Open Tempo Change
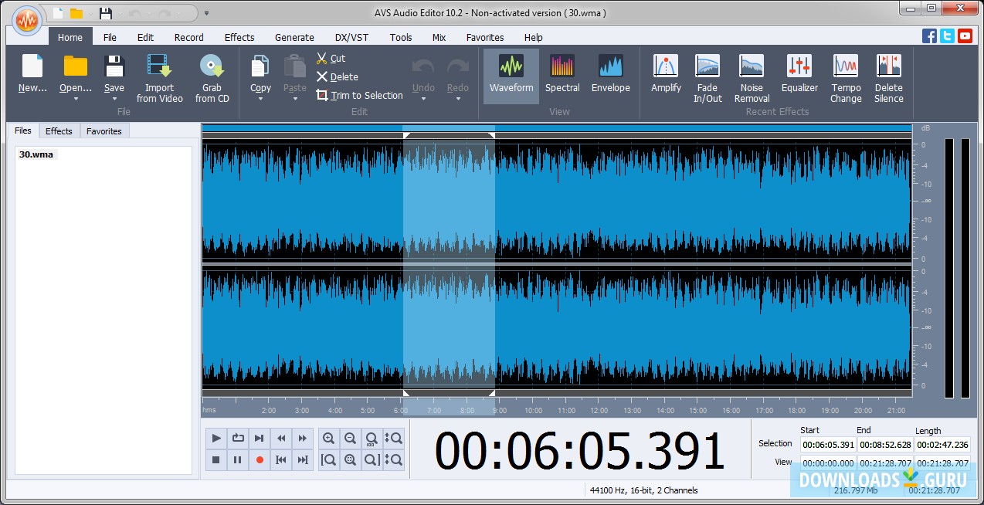Screen dimensions: 984x505 [x=845, y=76]
